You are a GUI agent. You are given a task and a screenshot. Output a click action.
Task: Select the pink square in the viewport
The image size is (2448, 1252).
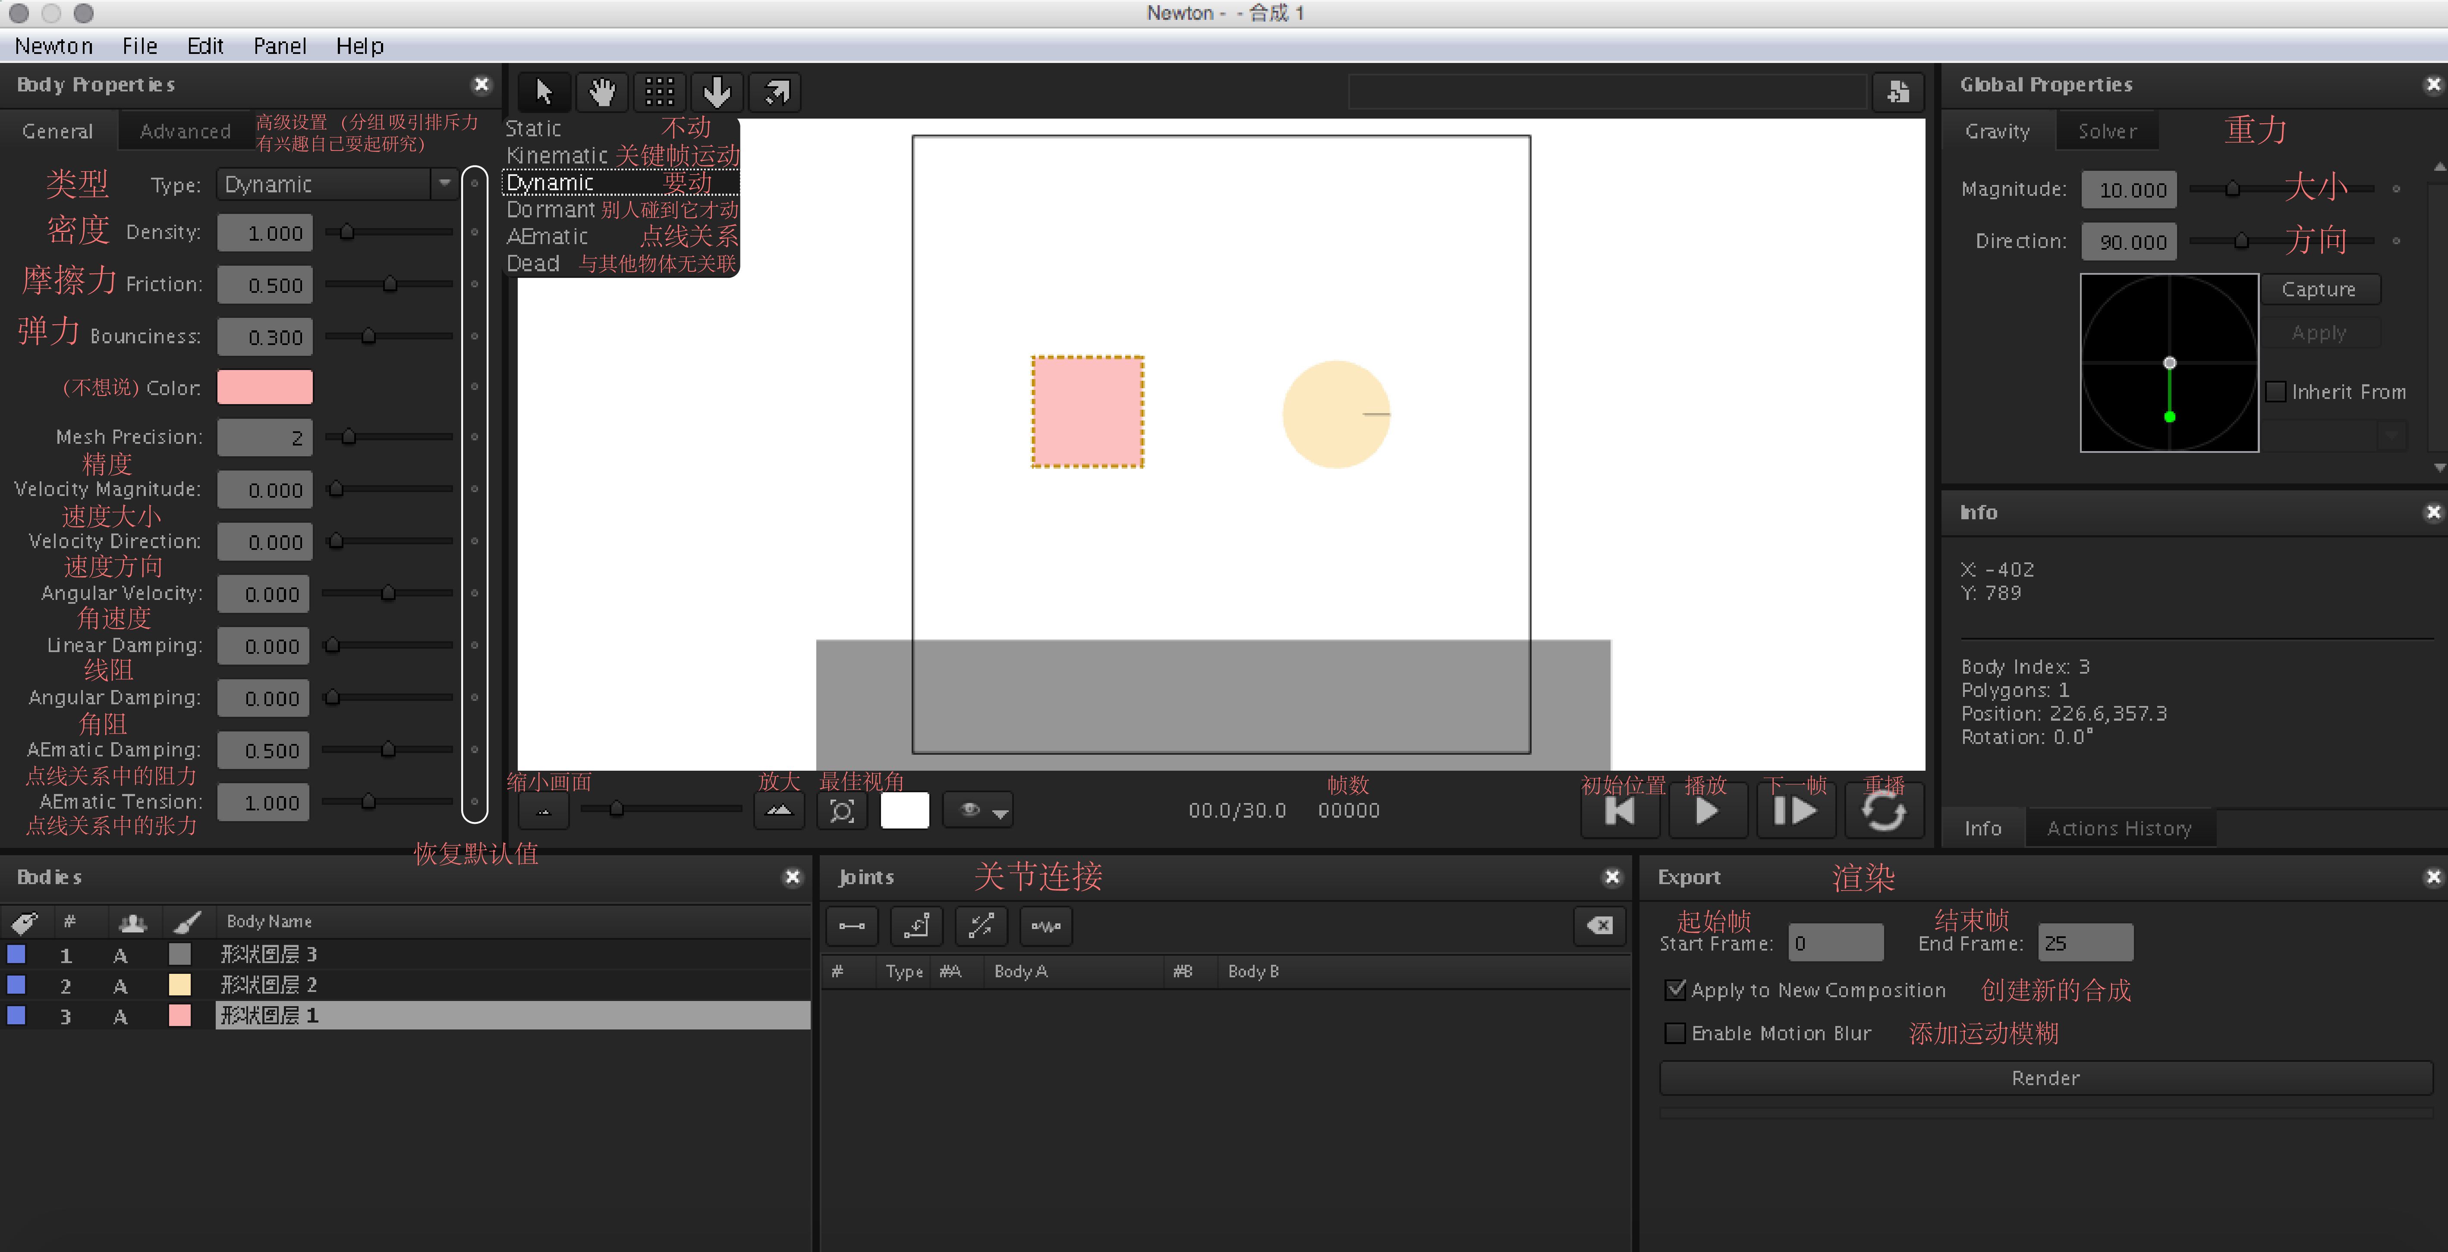pos(1087,411)
